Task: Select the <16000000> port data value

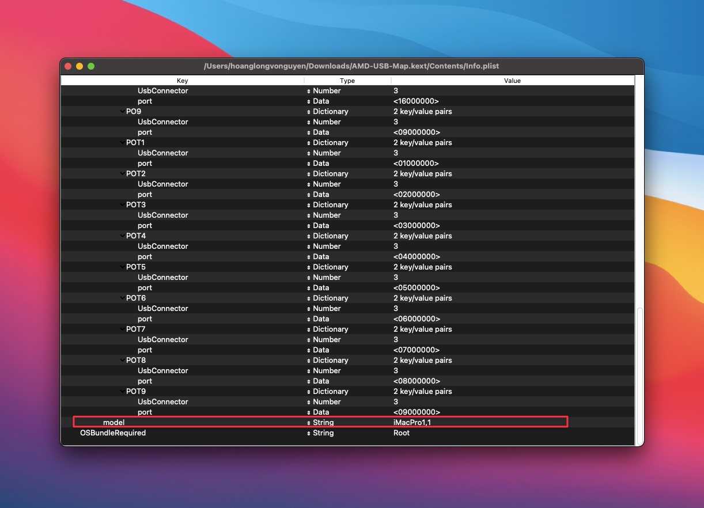Action: pyautogui.click(x=417, y=101)
